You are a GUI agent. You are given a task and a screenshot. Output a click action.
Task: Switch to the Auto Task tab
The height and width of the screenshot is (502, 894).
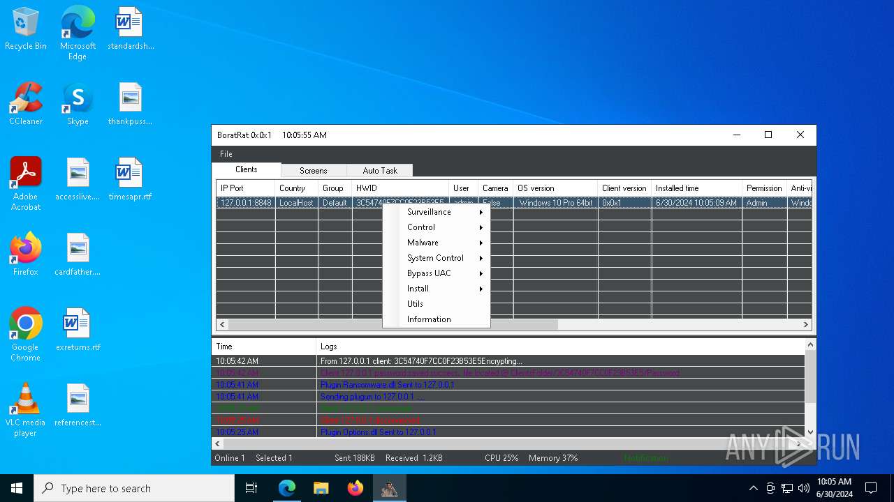pyautogui.click(x=380, y=171)
